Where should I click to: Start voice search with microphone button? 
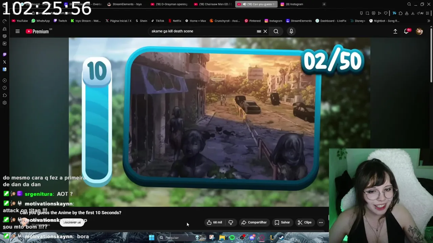click(x=291, y=31)
